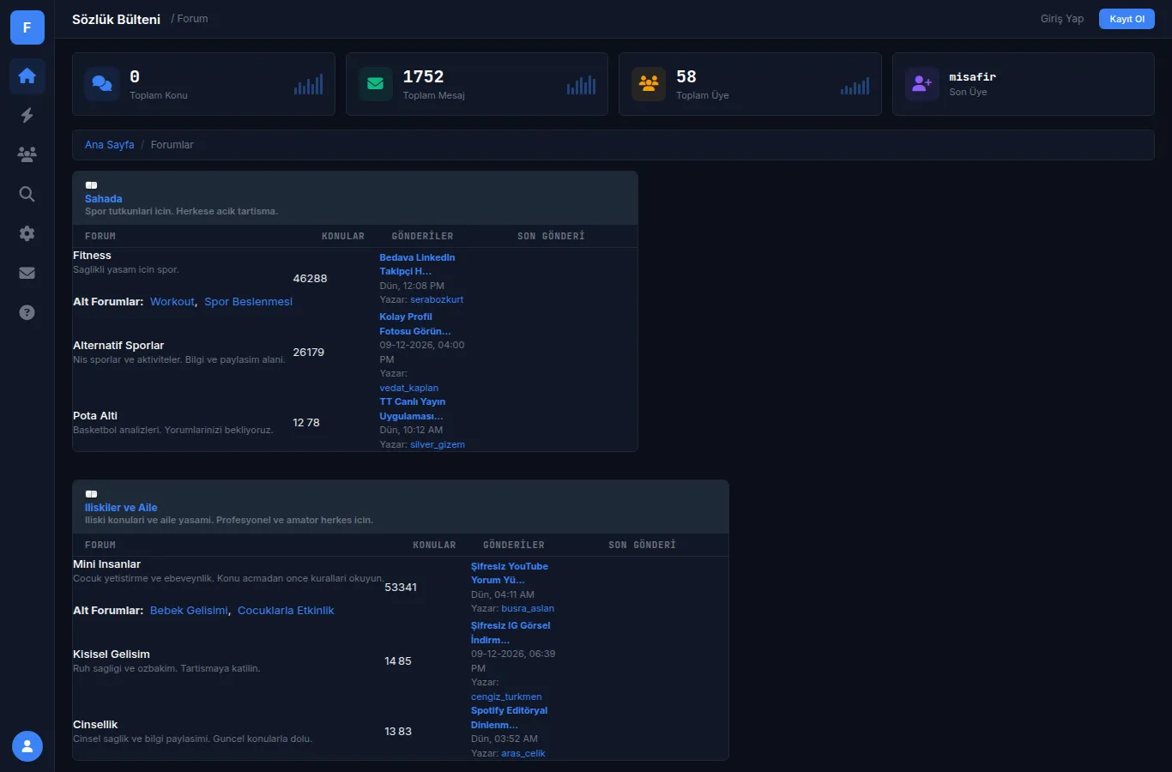View serabozkurt user profile
The height and width of the screenshot is (772, 1172).
[x=437, y=300]
